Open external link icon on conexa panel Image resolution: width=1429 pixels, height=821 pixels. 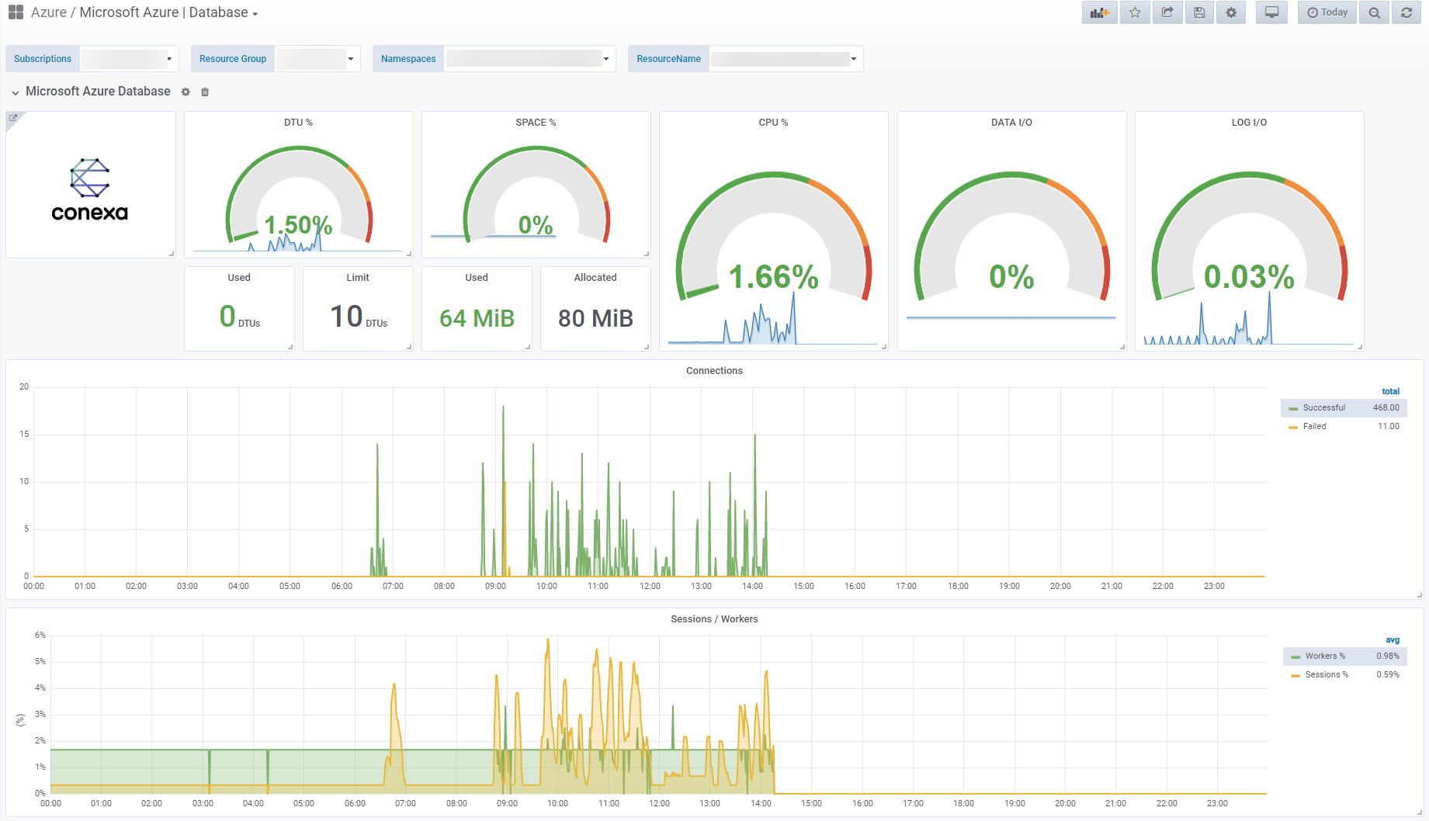pyautogui.click(x=13, y=118)
